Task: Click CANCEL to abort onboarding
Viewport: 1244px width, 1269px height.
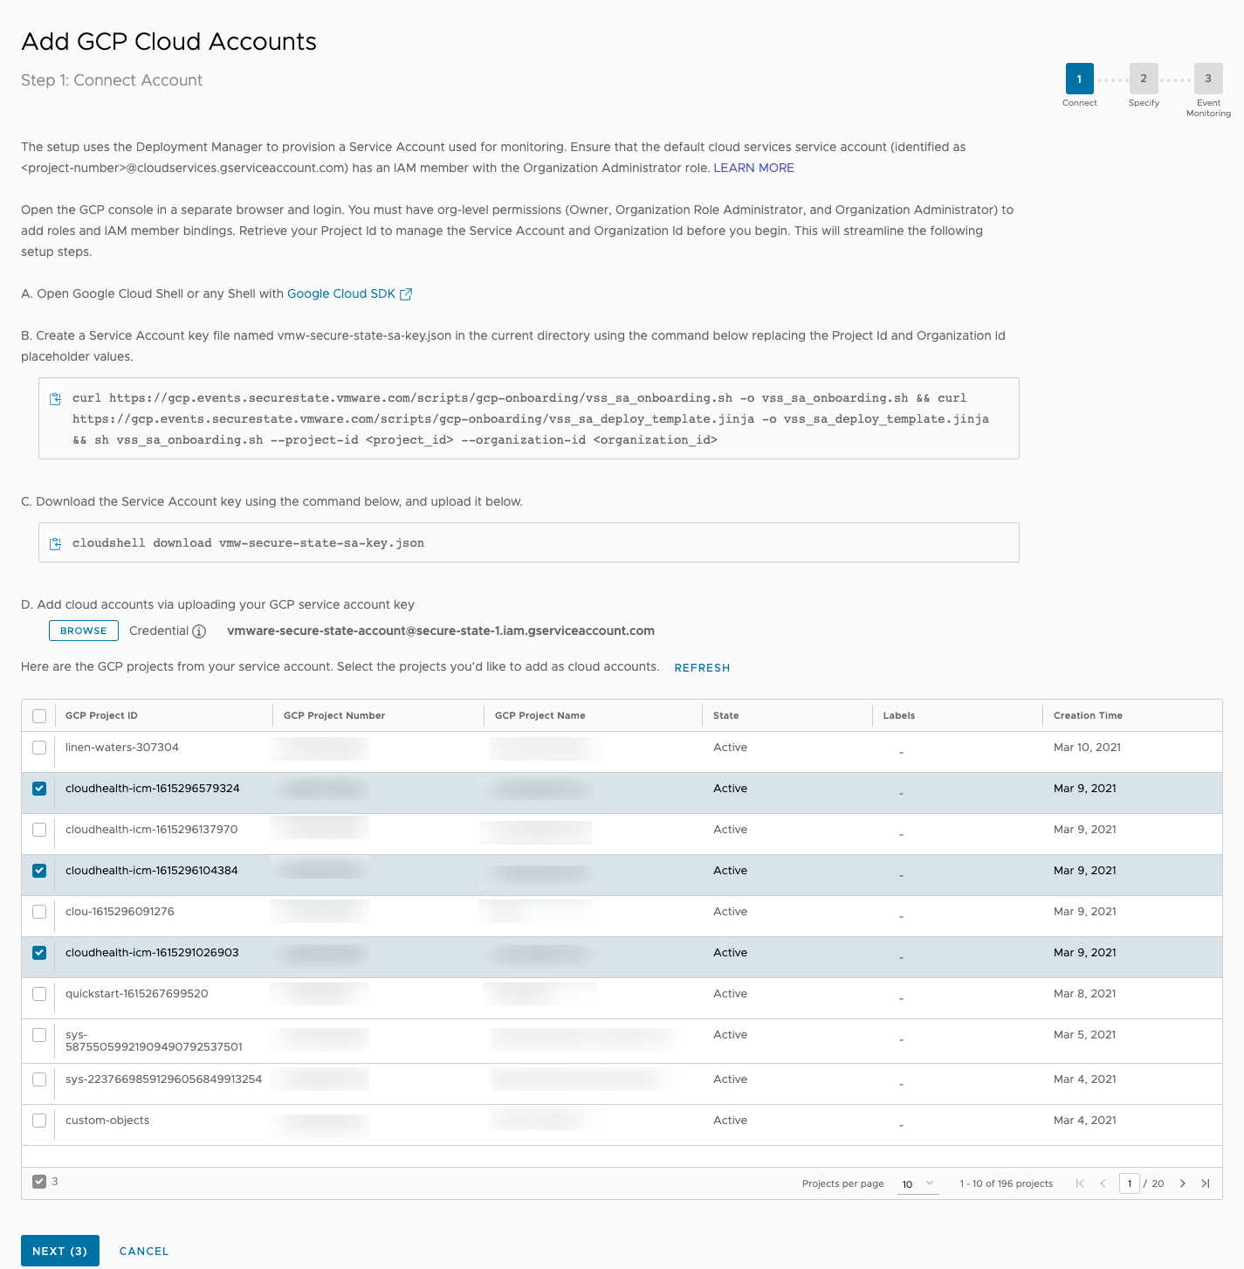Action: tap(143, 1251)
